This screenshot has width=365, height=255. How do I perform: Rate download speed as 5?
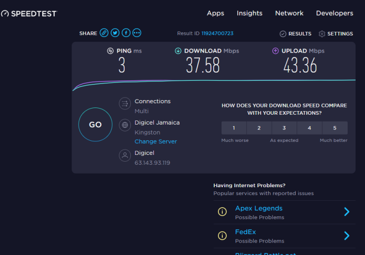335,128
